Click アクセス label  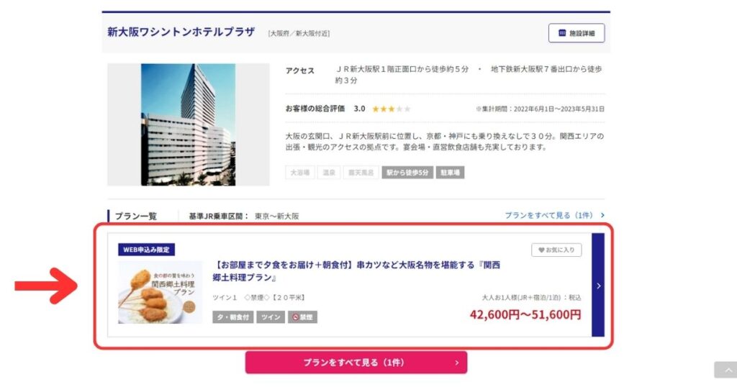[300, 70]
